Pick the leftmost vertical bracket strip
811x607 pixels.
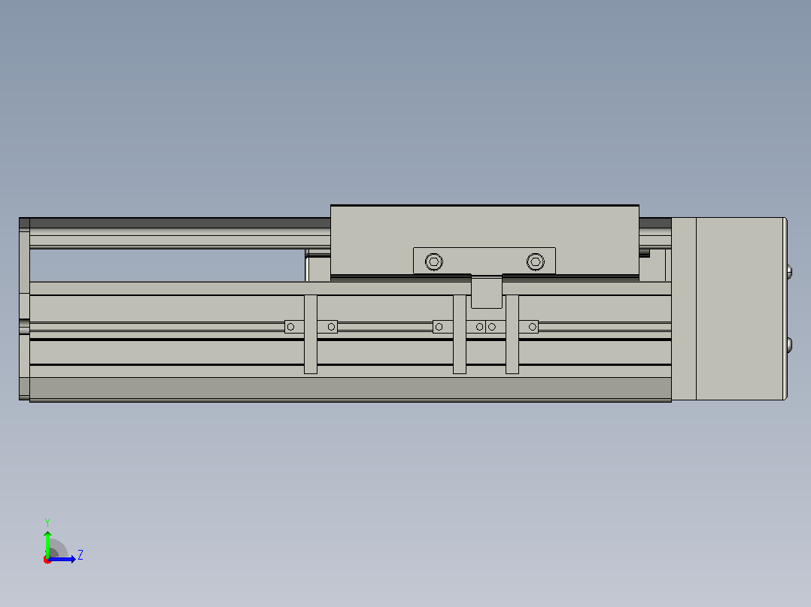[310, 334]
